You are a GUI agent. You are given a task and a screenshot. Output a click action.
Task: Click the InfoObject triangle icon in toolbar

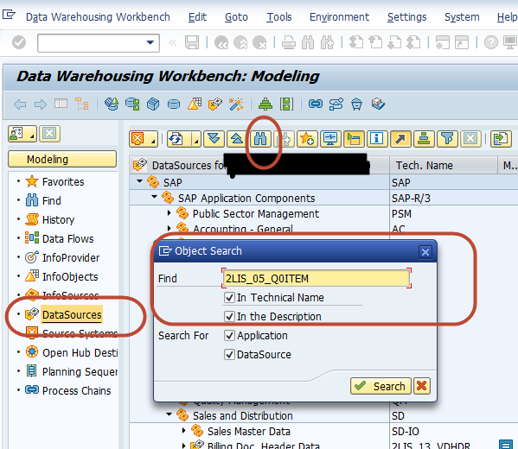click(195, 104)
